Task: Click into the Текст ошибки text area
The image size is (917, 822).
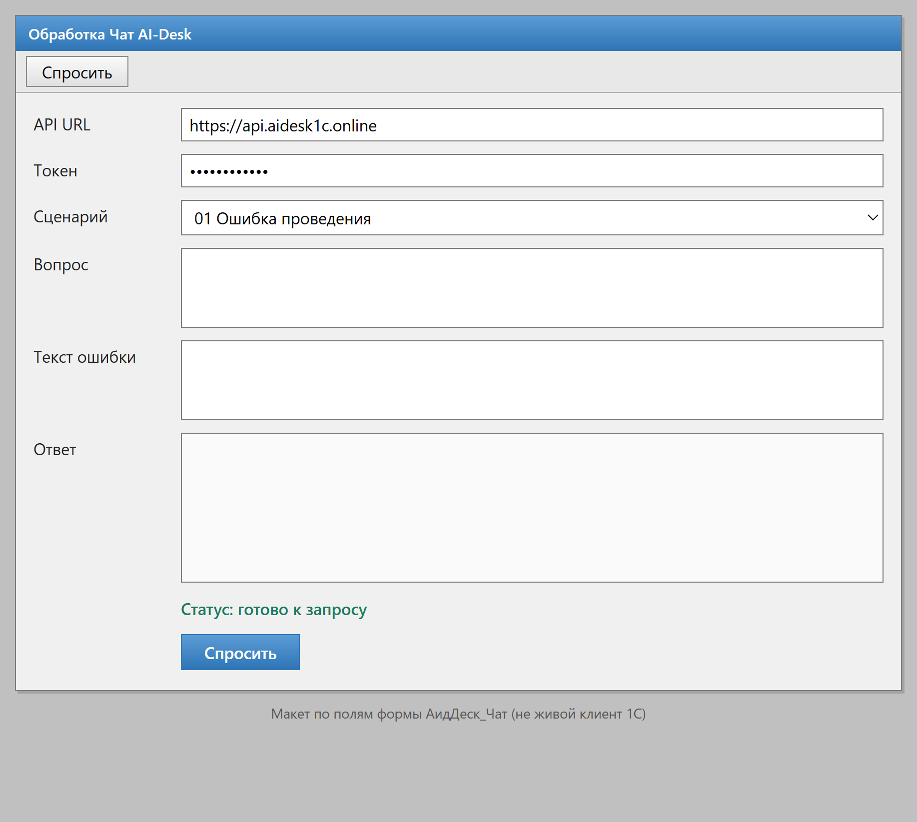Action: point(532,380)
